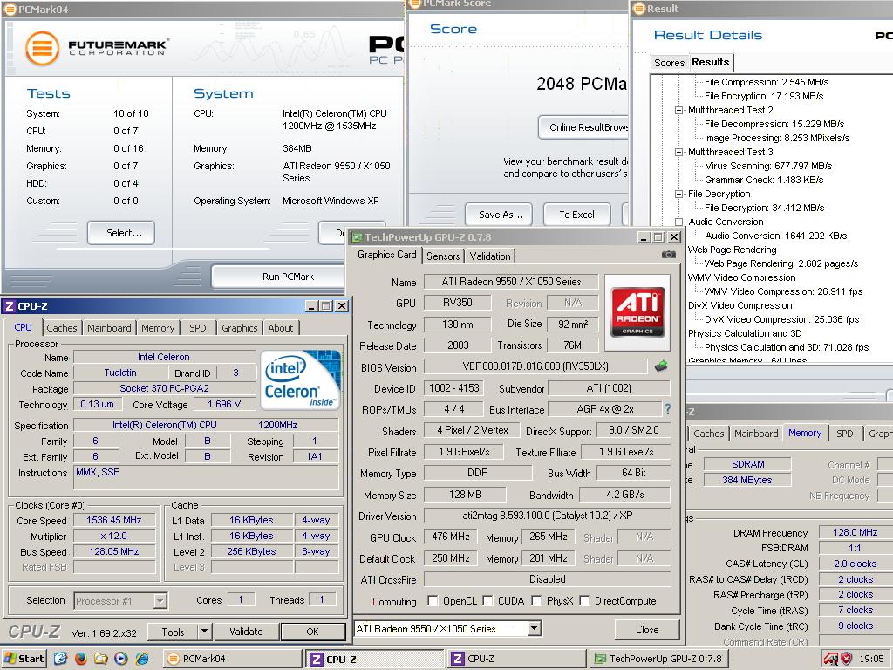Open the SPD tab in front CPU-Z
Viewport: 893px width, 670px height.
pos(198,328)
